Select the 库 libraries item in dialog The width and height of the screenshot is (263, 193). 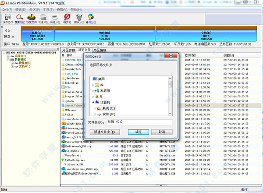pyautogui.click(x=102, y=85)
